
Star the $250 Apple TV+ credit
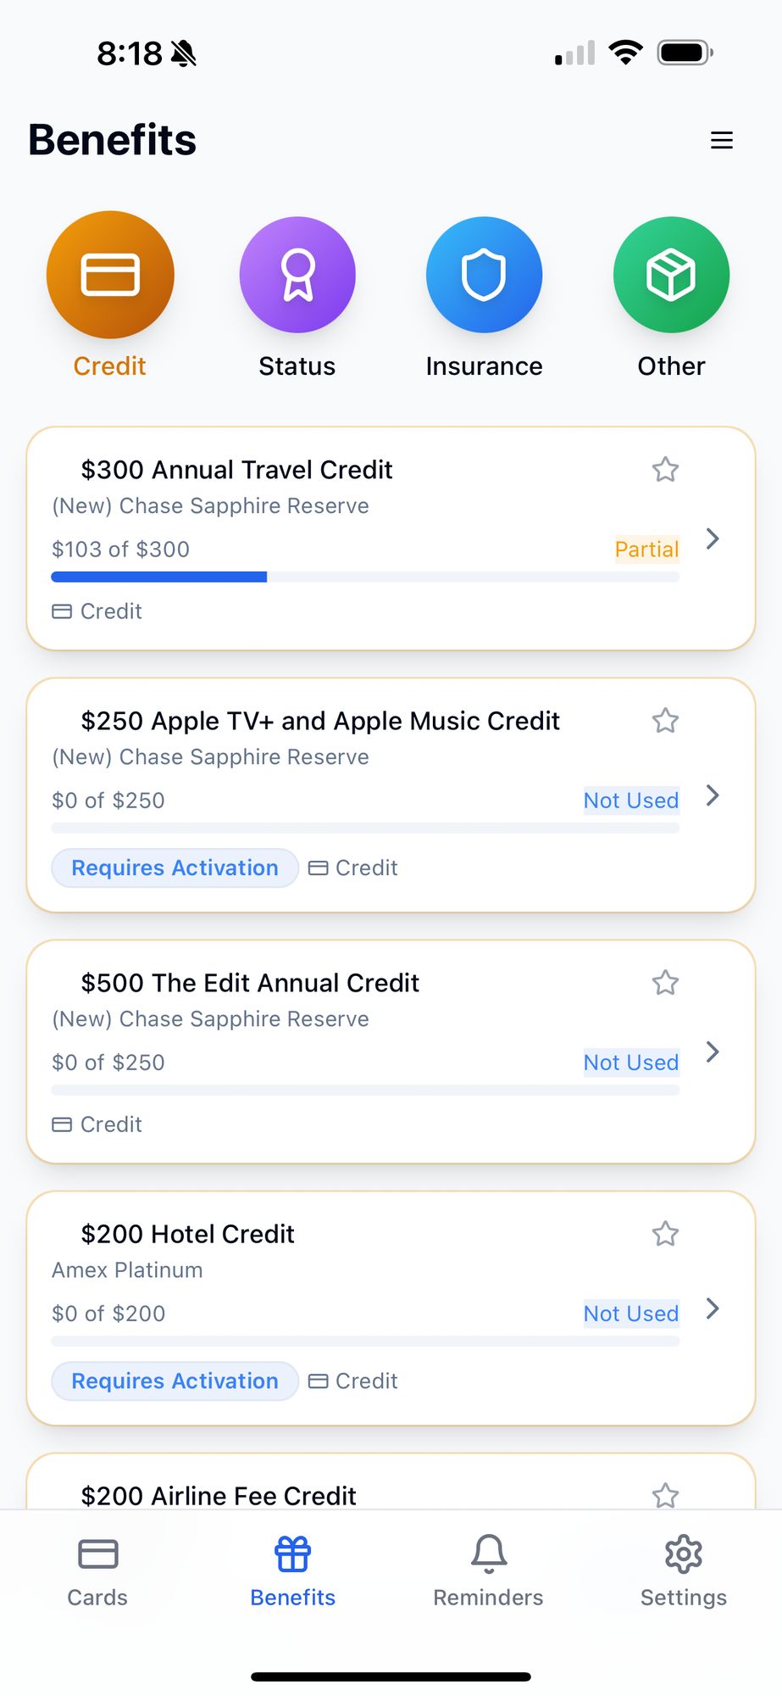pos(665,720)
